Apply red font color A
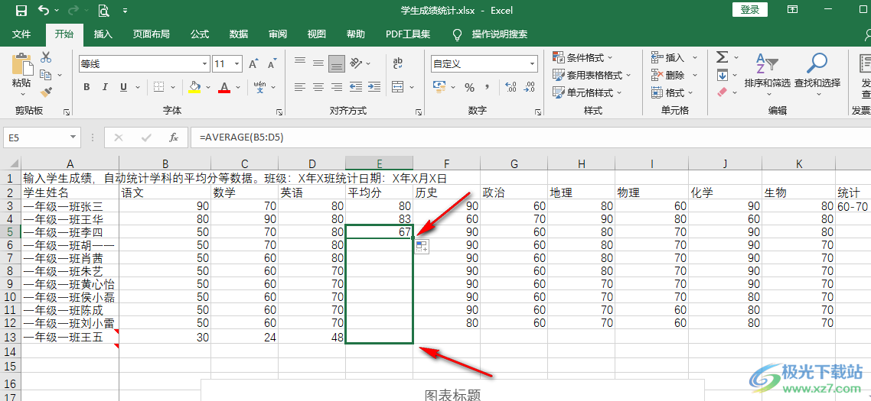This screenshot has width=871, height=401. 223,87
